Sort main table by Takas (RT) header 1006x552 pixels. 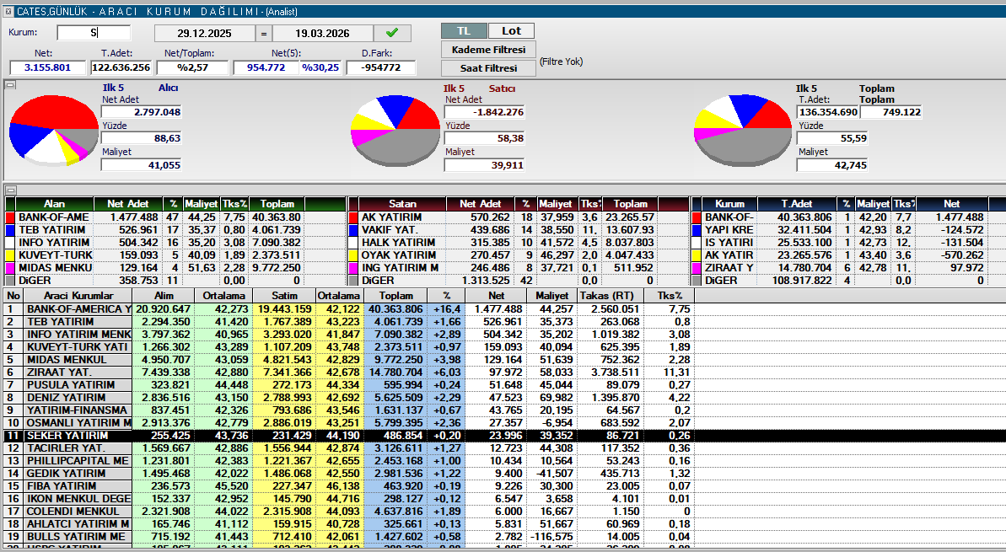click(x=610, y=296)
